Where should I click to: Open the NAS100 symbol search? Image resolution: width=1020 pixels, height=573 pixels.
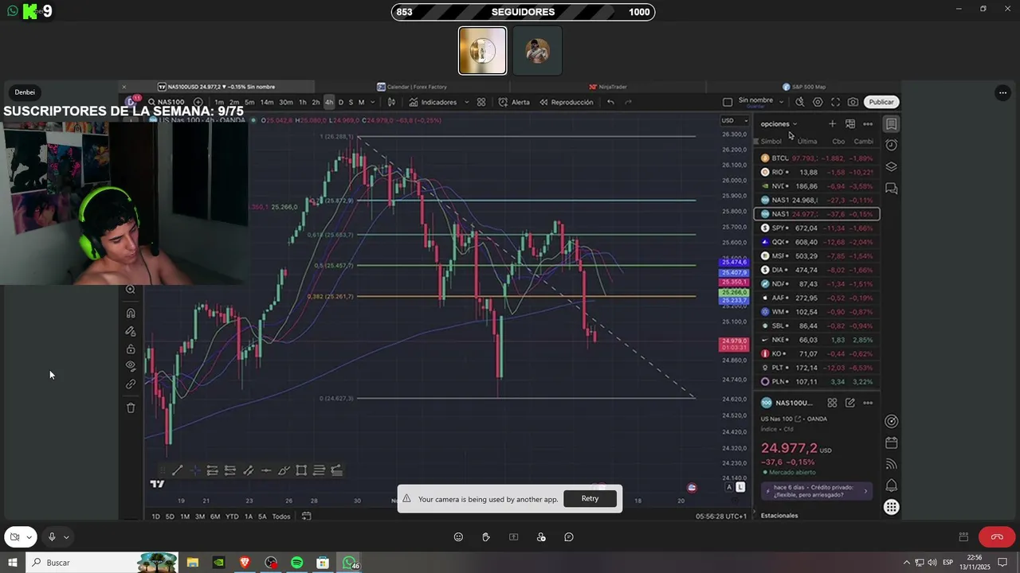pos(166,102)
